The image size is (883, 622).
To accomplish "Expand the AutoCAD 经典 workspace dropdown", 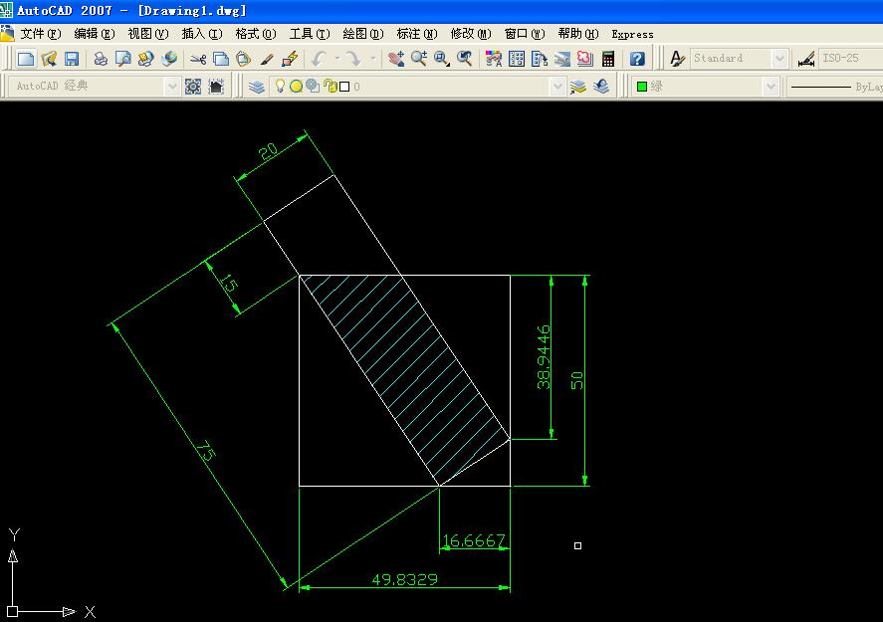I will 172,87.
